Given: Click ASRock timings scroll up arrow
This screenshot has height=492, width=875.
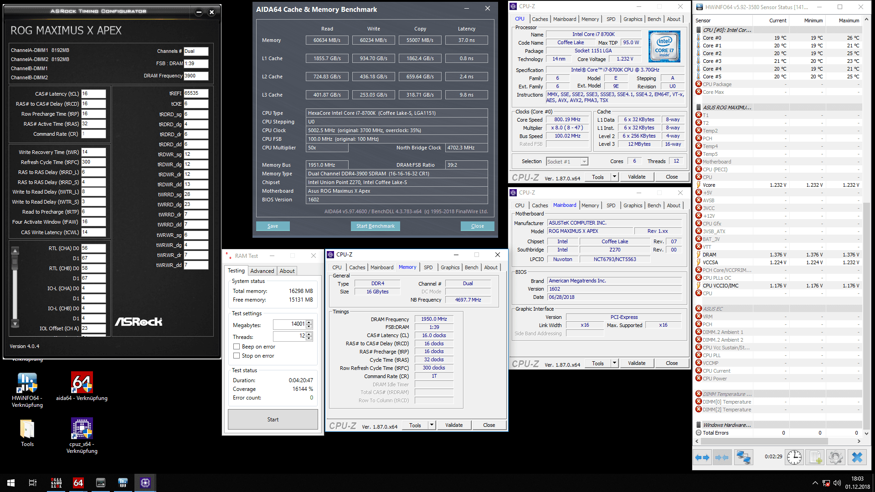Looking at the screenshot, I should coord(15,251).
